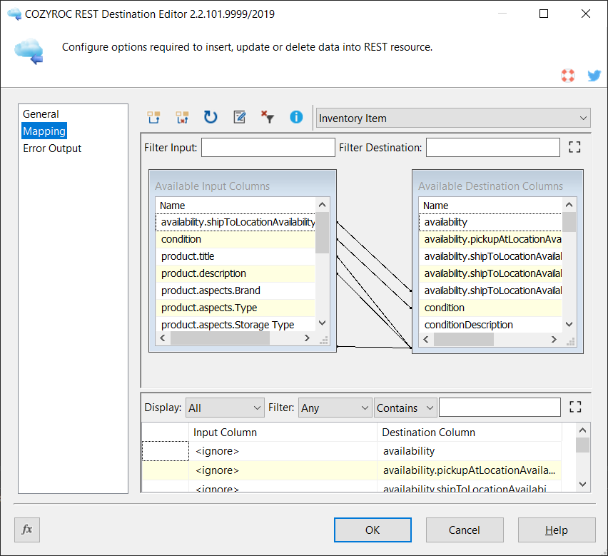608x556 pixels.
Task: Select the General page
Action: click(41, 114)
